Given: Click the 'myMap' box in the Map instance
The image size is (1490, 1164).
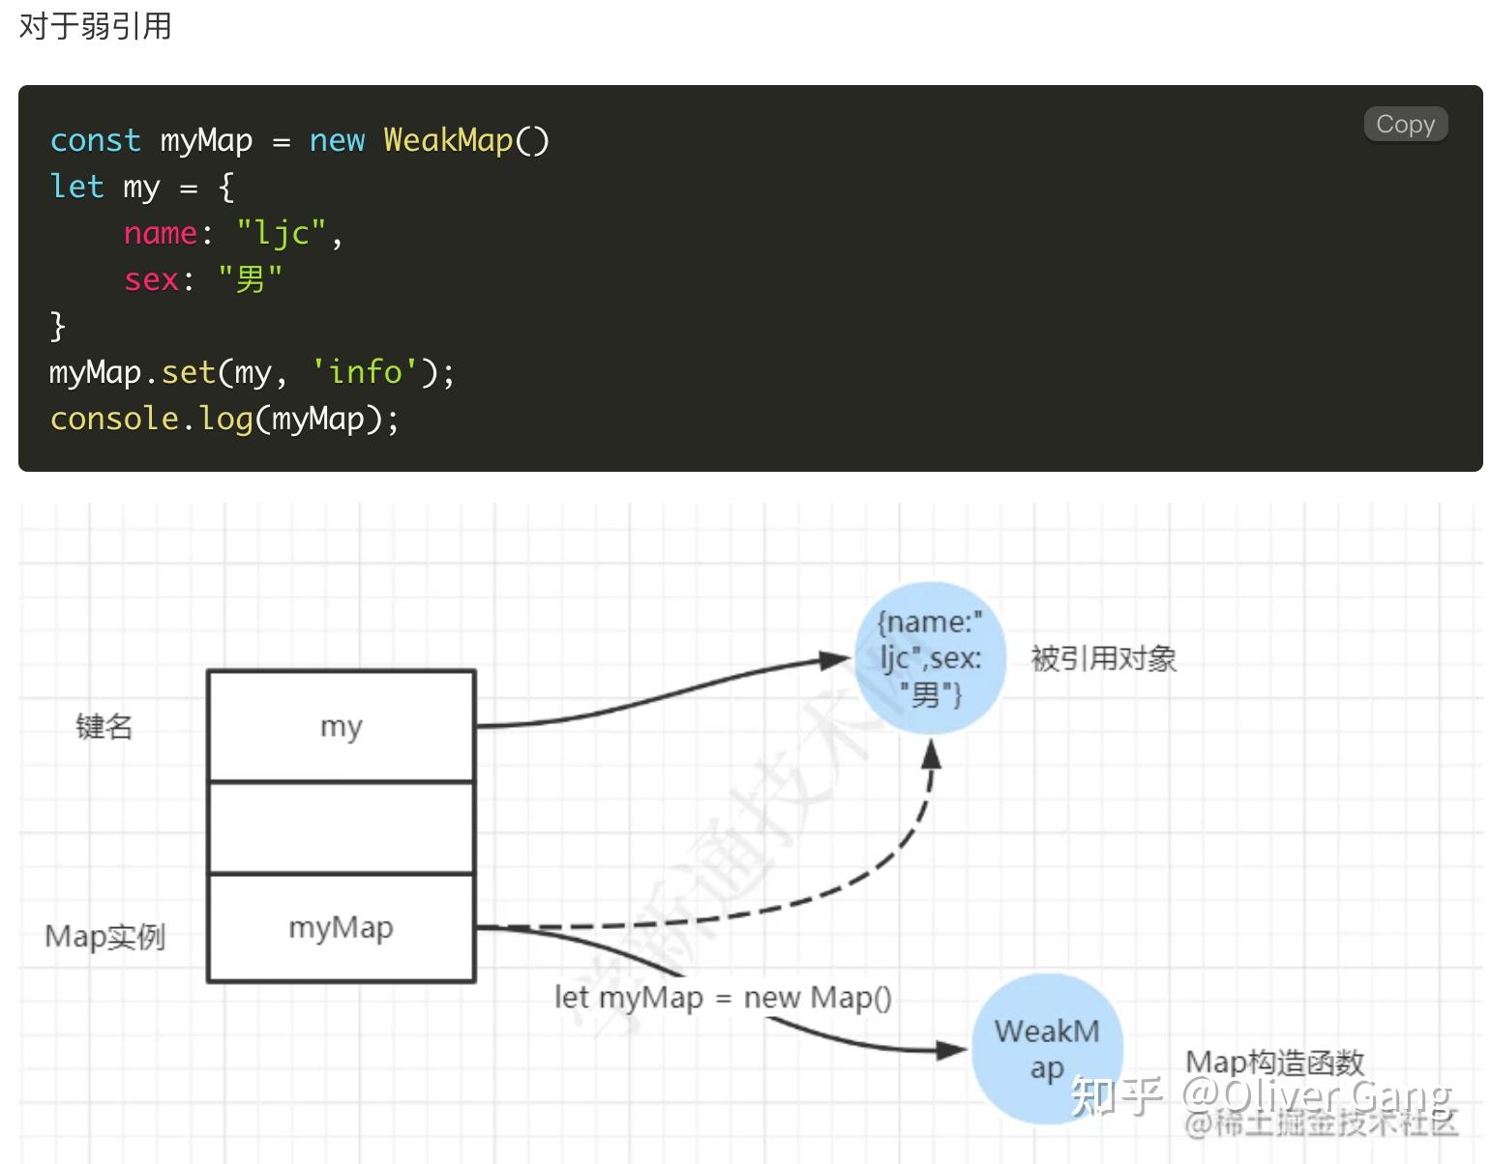Looking at the screenshot, I should point(341,926).
